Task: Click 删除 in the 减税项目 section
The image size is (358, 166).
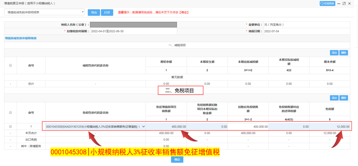Action: pyautogui.click(x=344, y=53)
